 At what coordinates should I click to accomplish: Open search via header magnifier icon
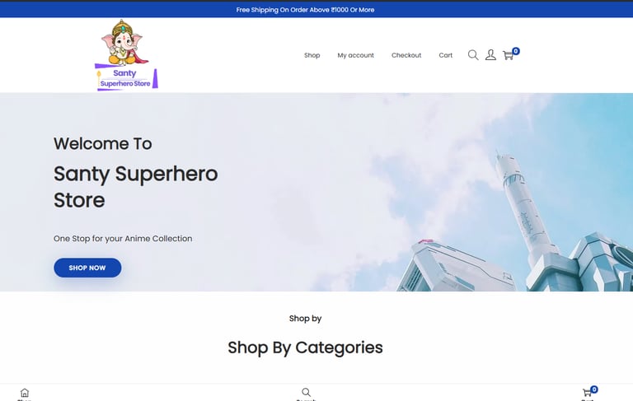(x=473, y=55)
